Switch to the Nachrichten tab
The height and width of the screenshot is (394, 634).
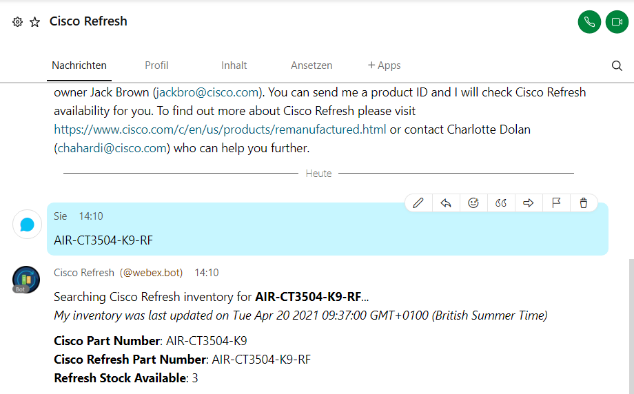(x=79, y=65)
